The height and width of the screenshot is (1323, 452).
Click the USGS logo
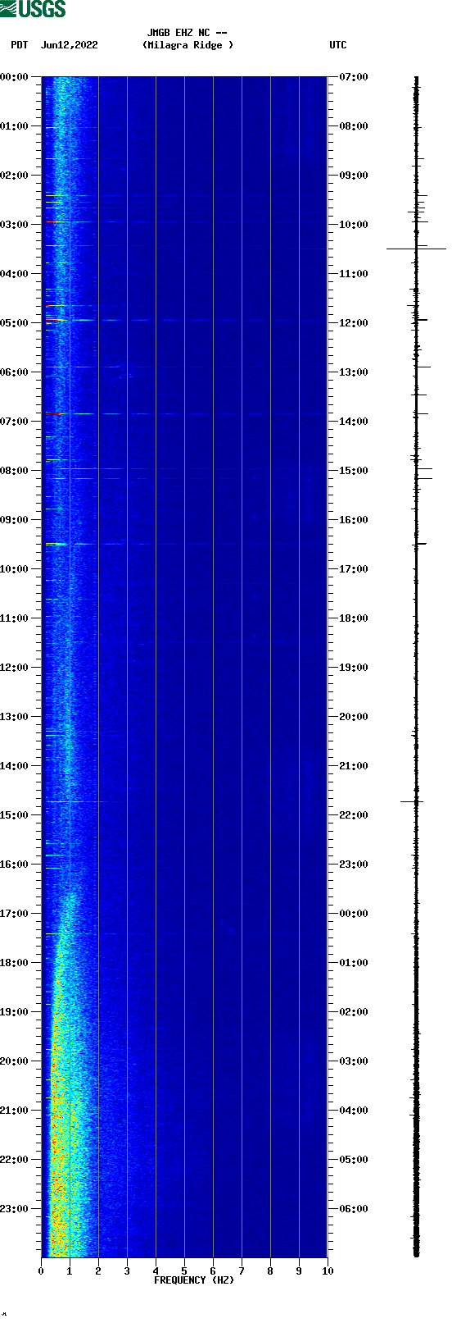coord(33,9)
